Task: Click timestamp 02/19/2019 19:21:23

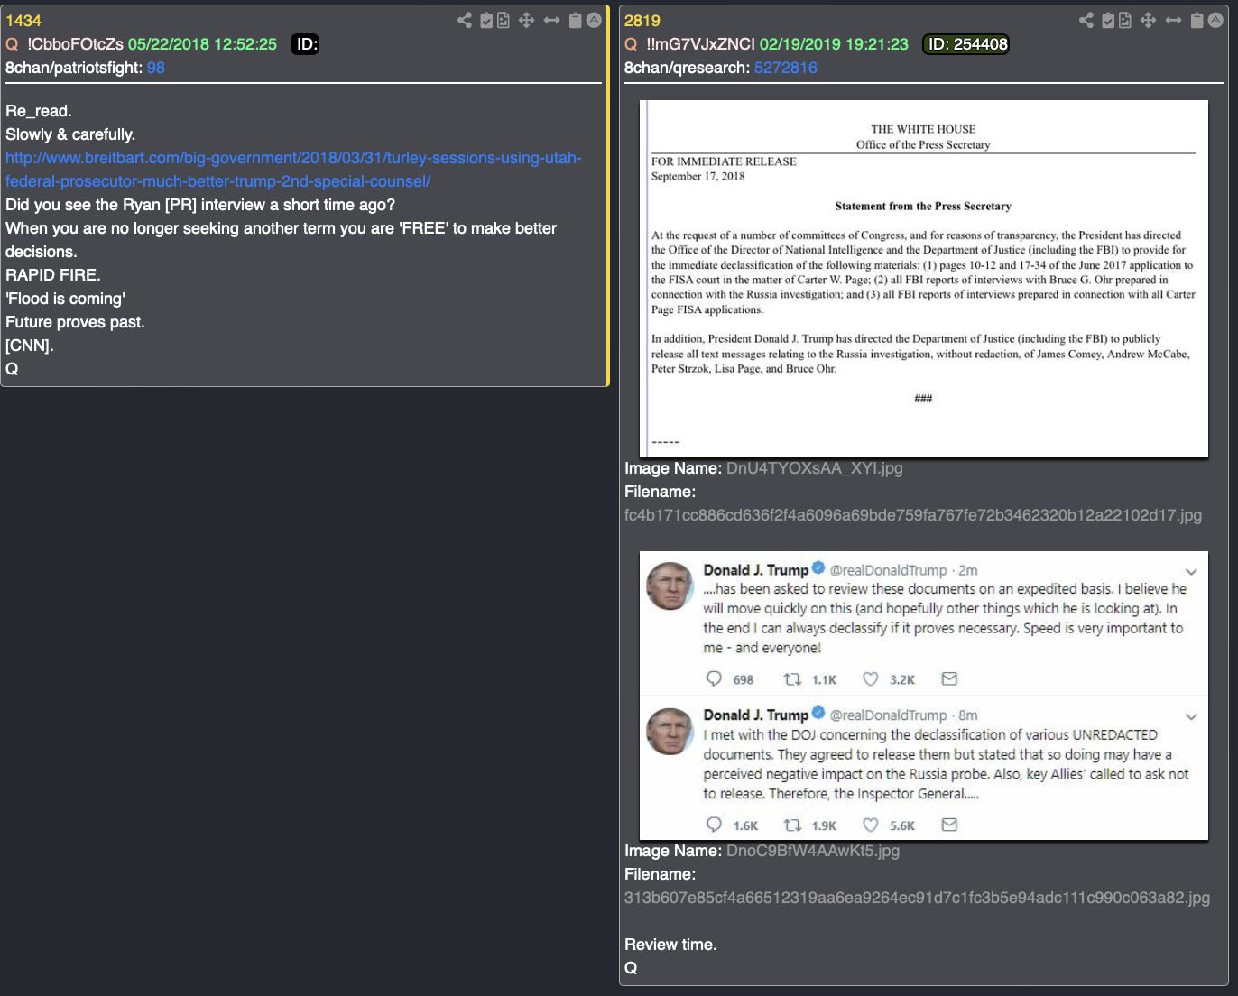Action: coord(834,44)
